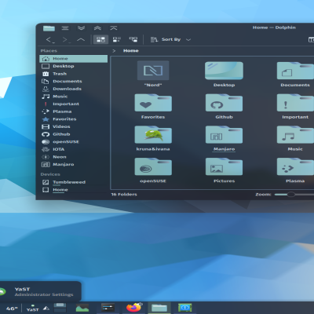
Task: Open Documents in Places sidebar
Action: click(x=74, y=82)
